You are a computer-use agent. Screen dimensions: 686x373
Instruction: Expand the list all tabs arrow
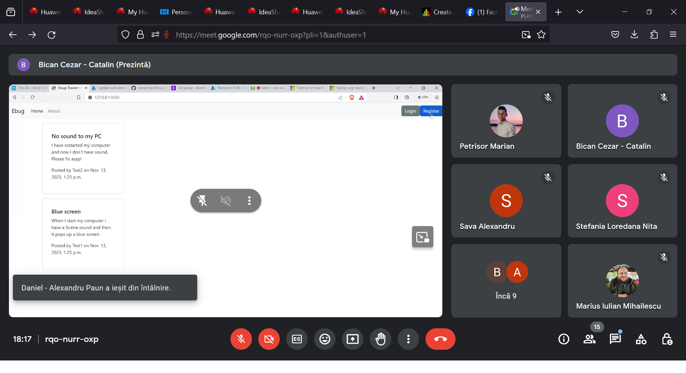tap(580, 12)
